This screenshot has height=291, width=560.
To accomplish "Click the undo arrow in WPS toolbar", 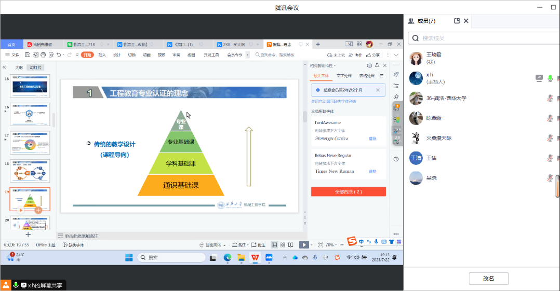I will 59,55.
